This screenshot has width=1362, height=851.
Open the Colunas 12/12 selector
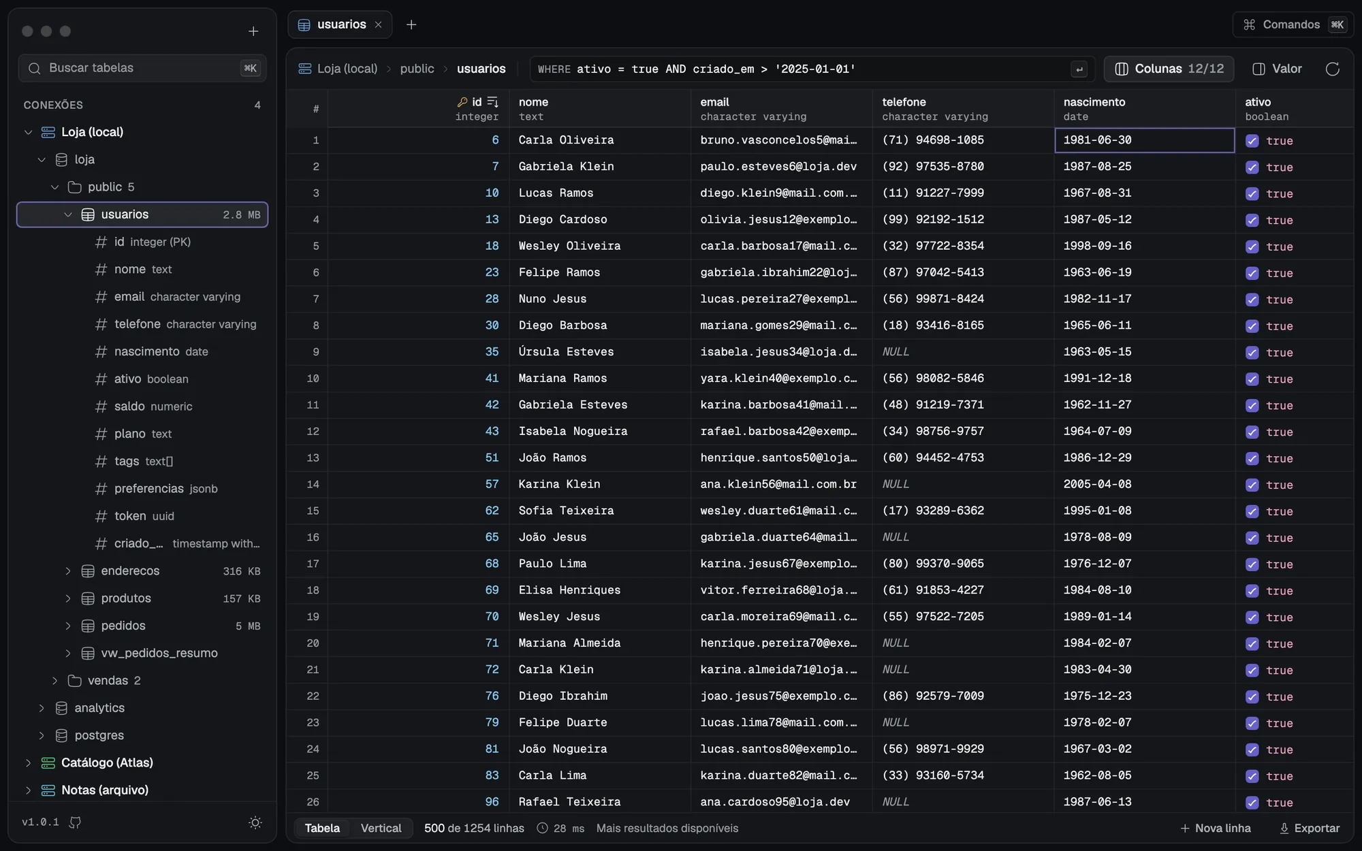pyautogui.click(x=1169, y=69)
